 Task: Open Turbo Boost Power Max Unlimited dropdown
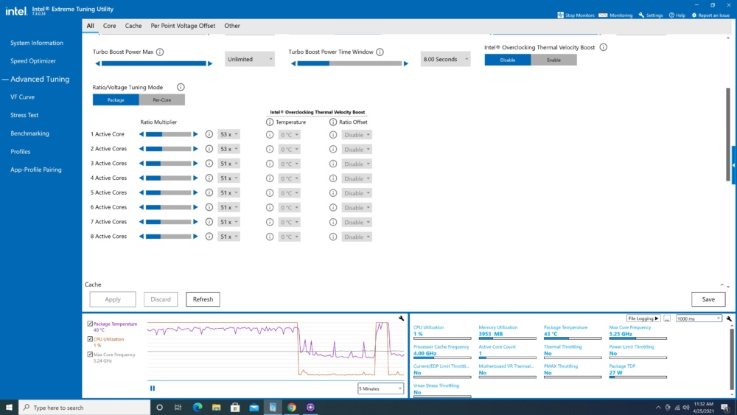pos(250,59)
